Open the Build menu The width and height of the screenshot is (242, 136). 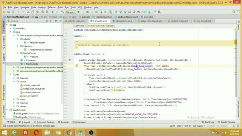tap(60, 7)
